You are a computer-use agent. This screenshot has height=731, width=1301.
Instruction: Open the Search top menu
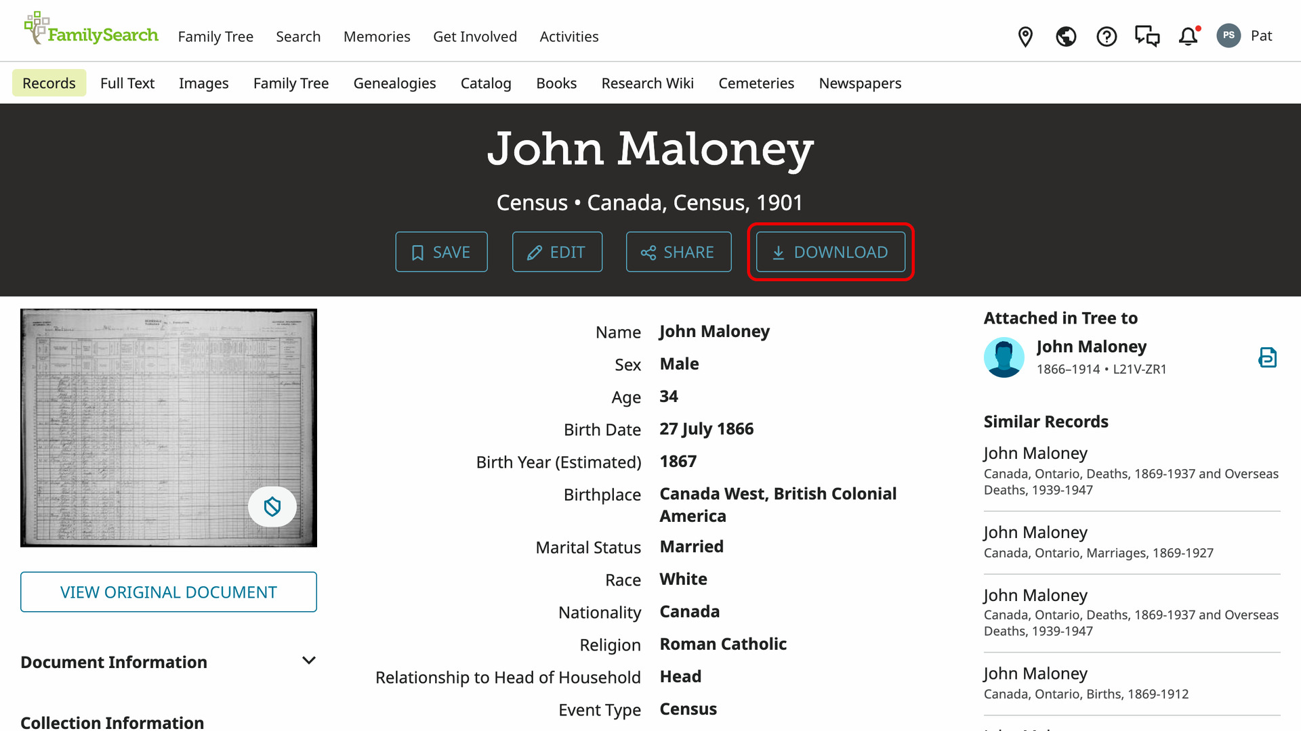tap(298, 37)
